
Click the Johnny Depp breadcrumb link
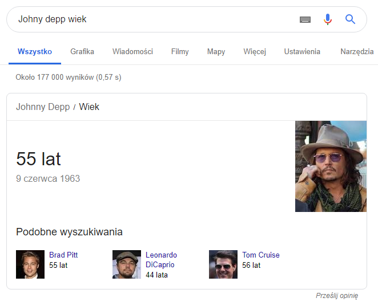click(43, 107)
